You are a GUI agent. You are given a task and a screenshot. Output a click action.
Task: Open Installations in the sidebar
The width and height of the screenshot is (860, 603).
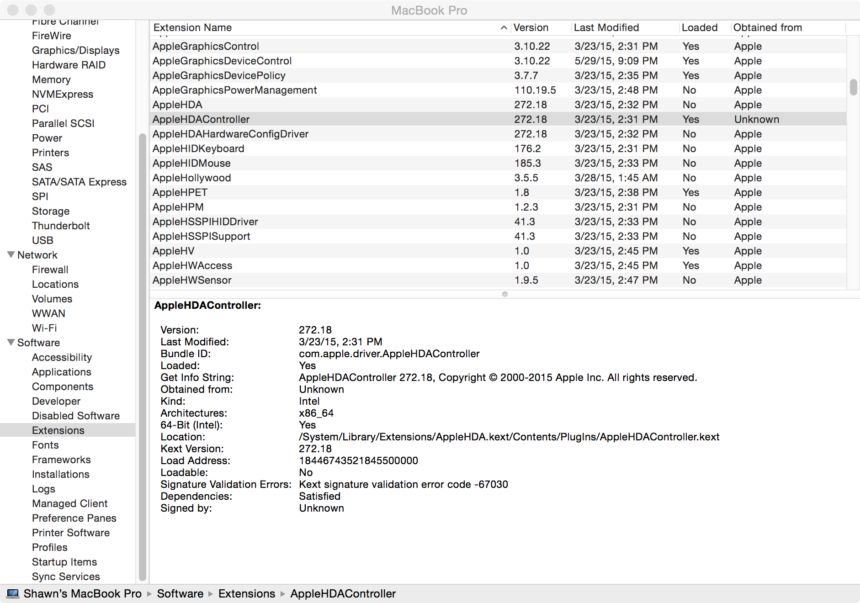coord(60,474)
